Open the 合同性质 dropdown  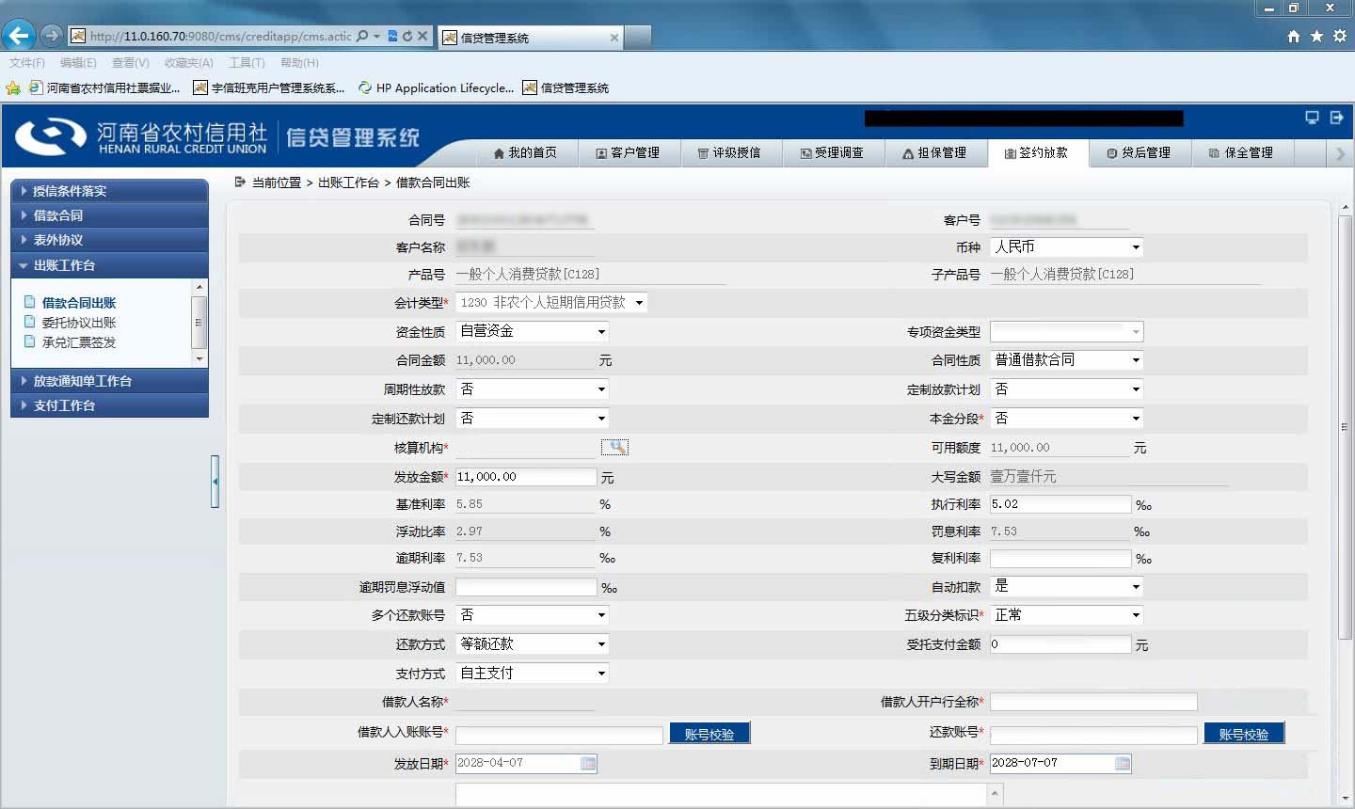(x=1066, y=360)
